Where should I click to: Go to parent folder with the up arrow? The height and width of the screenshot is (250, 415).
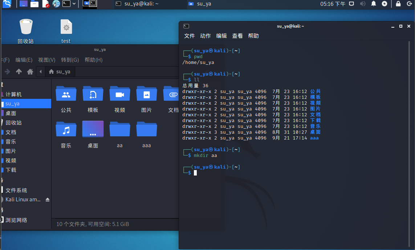19,72
